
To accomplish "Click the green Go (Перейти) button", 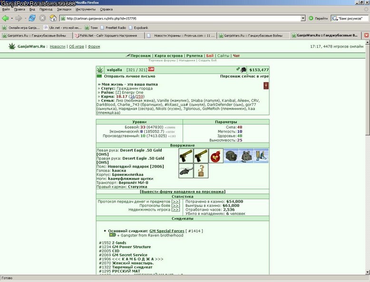I will [318, 19].
